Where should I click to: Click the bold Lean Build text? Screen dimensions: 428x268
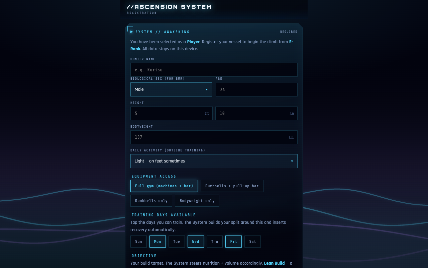click(x=275, y=263)
